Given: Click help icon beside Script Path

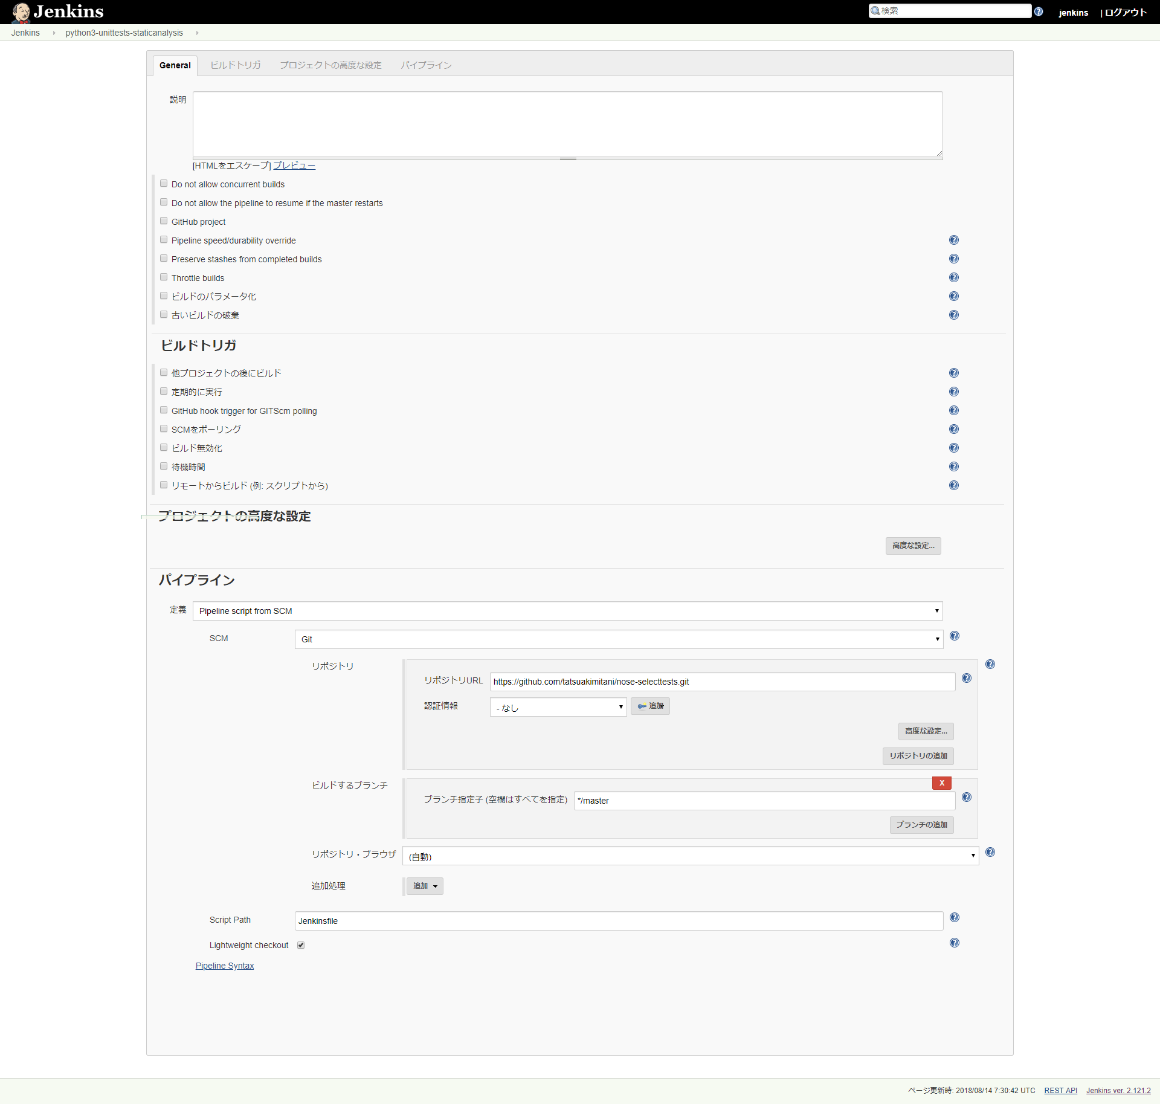Looking at the screenshot, I should tap(954, 917).
